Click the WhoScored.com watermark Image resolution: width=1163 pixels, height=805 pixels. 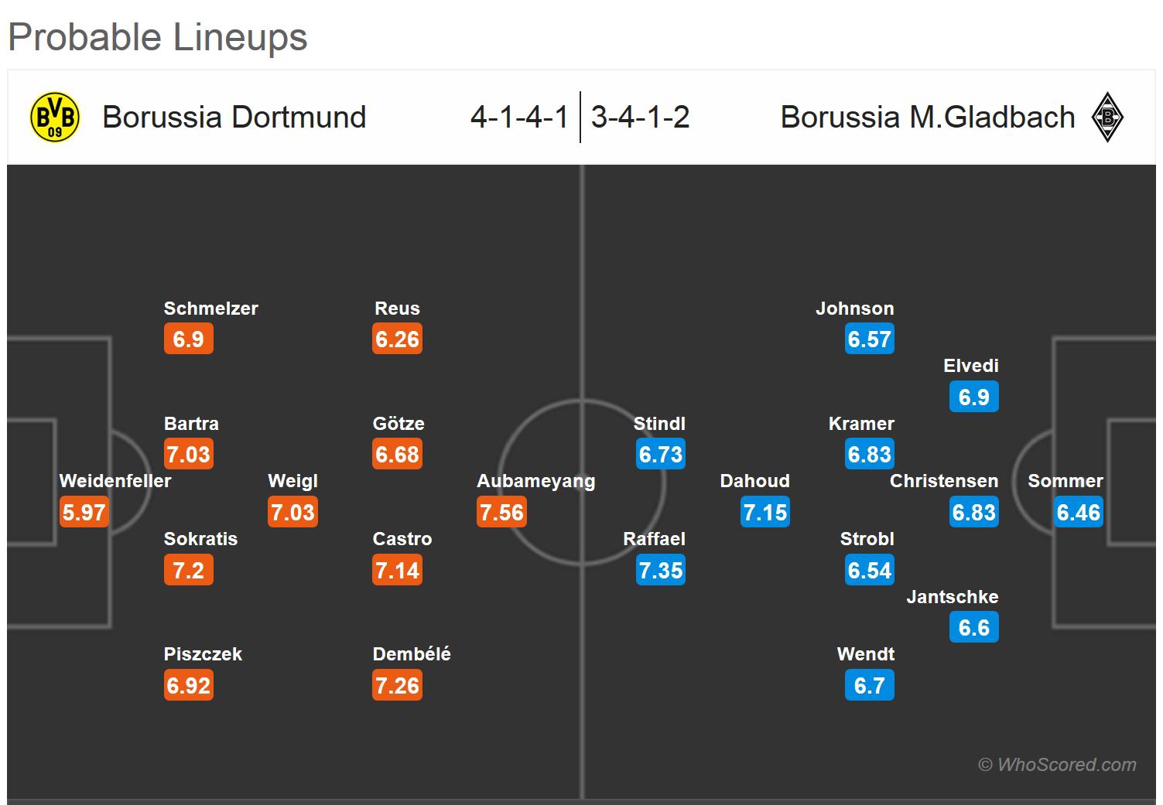[1057, 765]
